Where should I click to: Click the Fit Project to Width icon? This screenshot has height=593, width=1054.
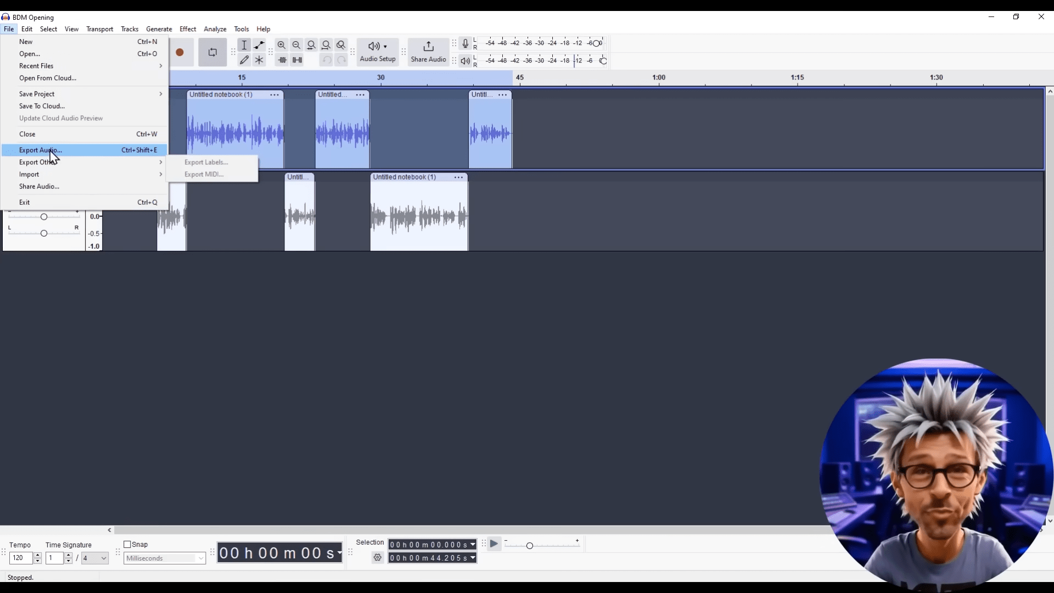(326, 45)
